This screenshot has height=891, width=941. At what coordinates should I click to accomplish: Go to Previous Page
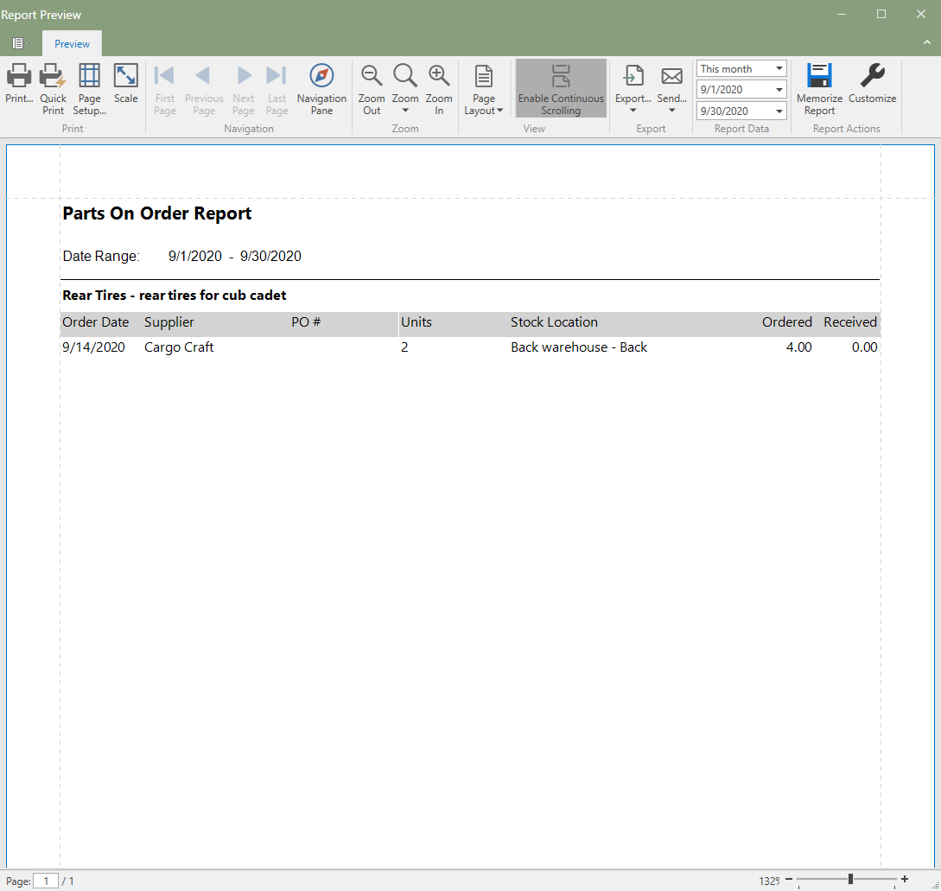pos(203,90)
